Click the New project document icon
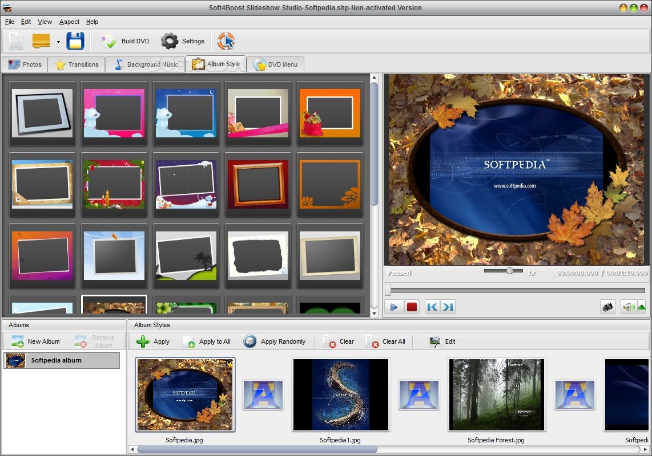This screenshot has height=456, width=652. click(16, 41)
